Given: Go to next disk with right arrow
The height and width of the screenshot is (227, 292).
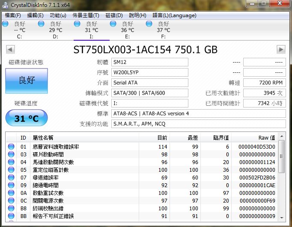Looking at the screenshot, I should pyautogui.click(x=281, y=50).
